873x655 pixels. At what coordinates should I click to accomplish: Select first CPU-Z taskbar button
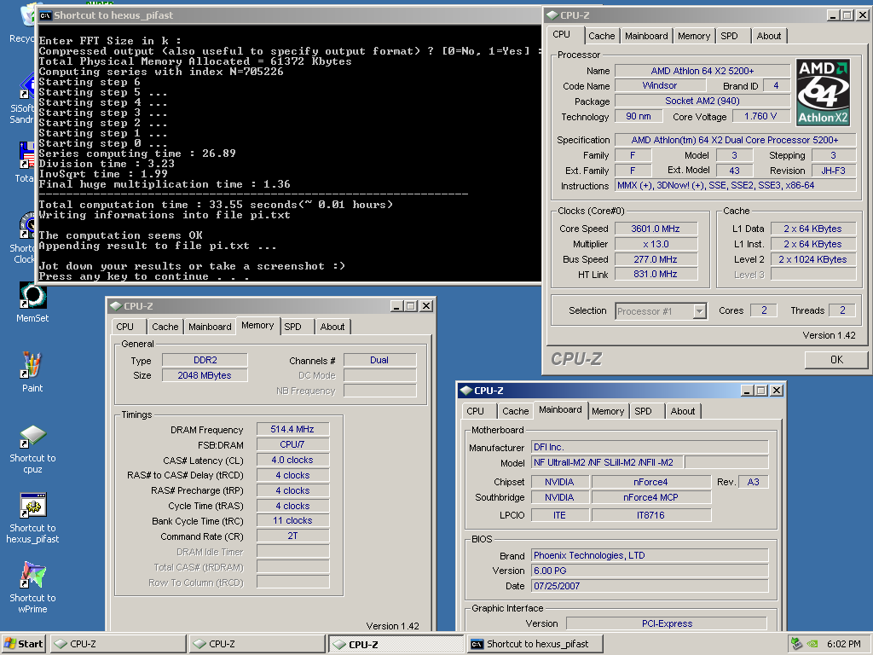[118, 644]
